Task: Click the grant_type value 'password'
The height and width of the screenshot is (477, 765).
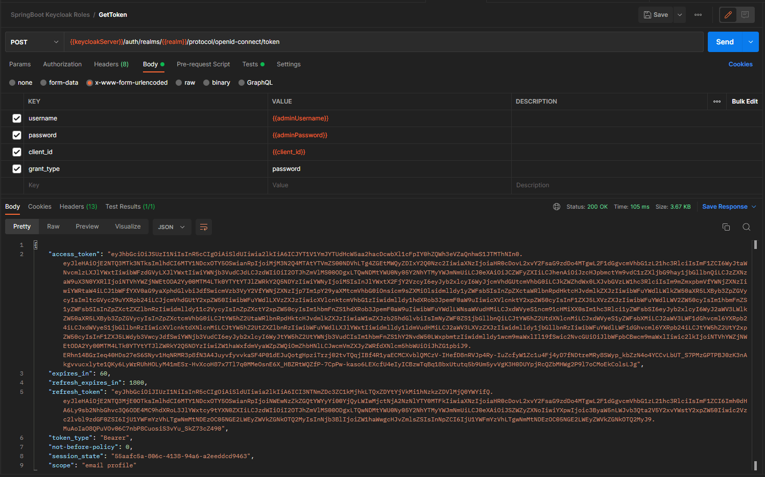Action: (x=286, y=169)
